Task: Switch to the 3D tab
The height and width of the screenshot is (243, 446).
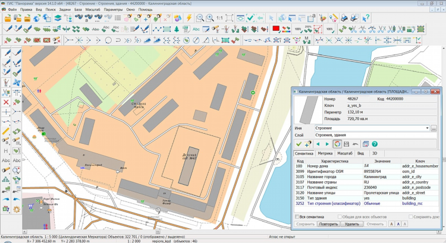Action: tap(375, 153)
